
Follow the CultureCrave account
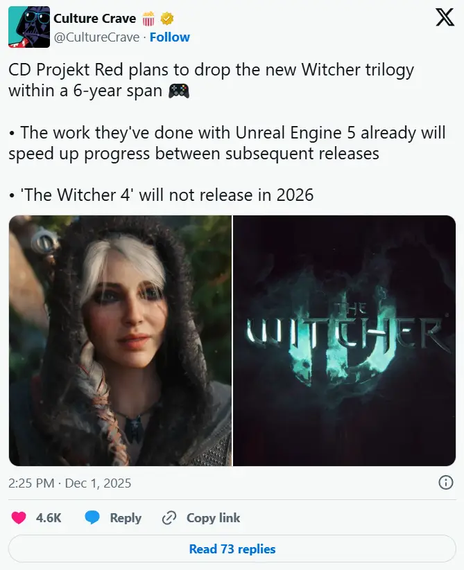coord(170,37)
